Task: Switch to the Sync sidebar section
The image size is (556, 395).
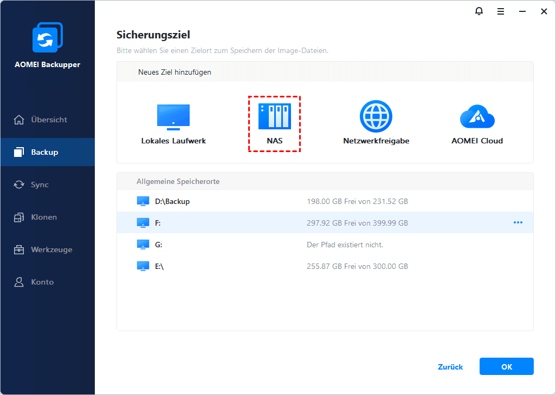Action: 48,185
